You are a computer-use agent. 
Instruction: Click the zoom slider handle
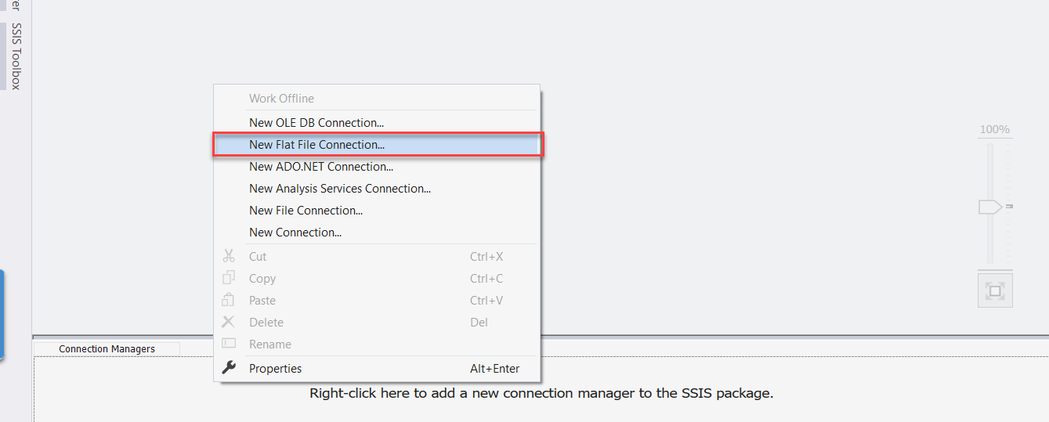989,207
